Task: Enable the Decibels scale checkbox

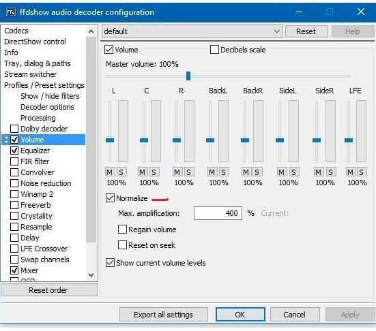Action: [x=214, y=50]
